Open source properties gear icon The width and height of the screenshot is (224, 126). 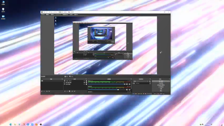coord(70,91)
